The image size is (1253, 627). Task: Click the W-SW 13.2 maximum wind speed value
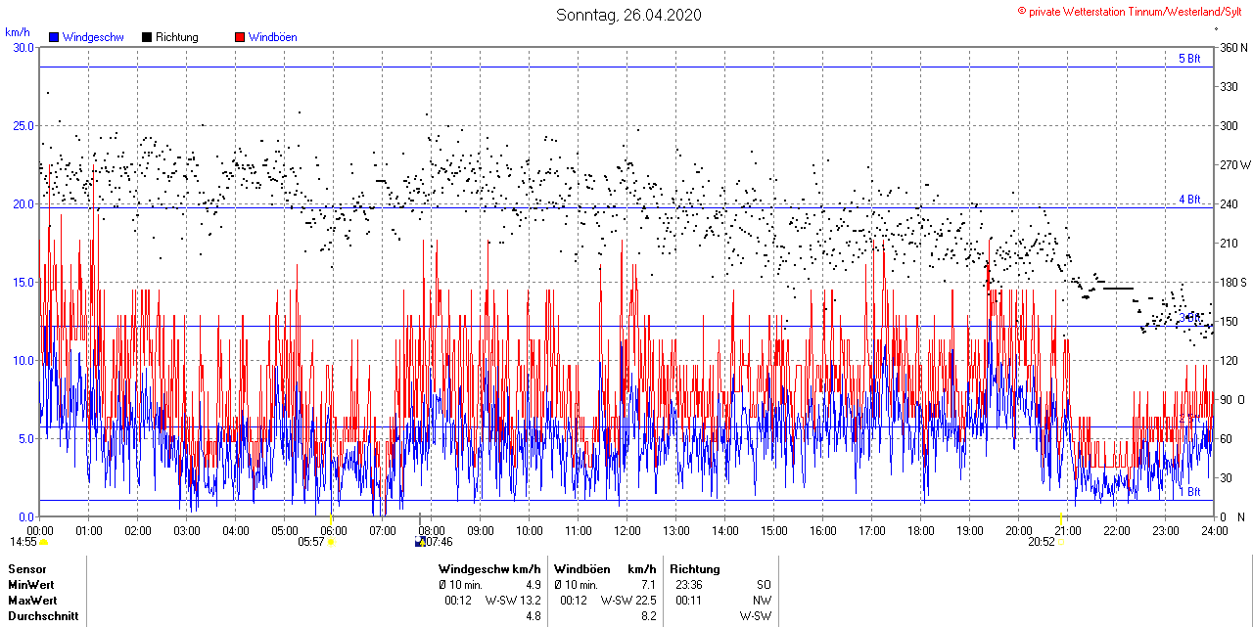pos(513,601)
